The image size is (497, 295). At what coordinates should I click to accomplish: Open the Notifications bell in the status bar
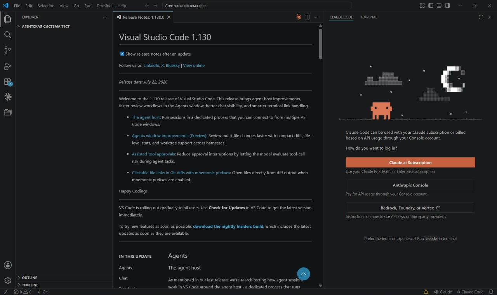pos(491,292)
